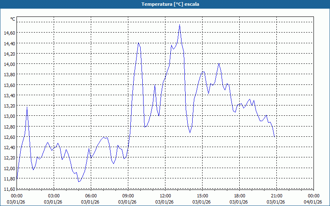Screen dimensions: 330x206
Task: Click the 14,40 y-axis value
Action: [9, 43]
